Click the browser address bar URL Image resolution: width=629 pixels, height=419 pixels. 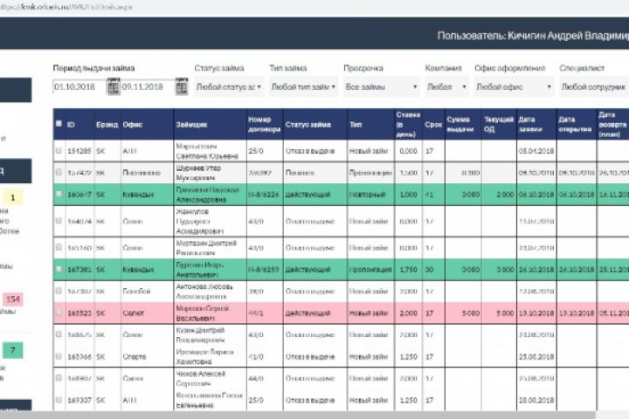[x=66, y=7]
